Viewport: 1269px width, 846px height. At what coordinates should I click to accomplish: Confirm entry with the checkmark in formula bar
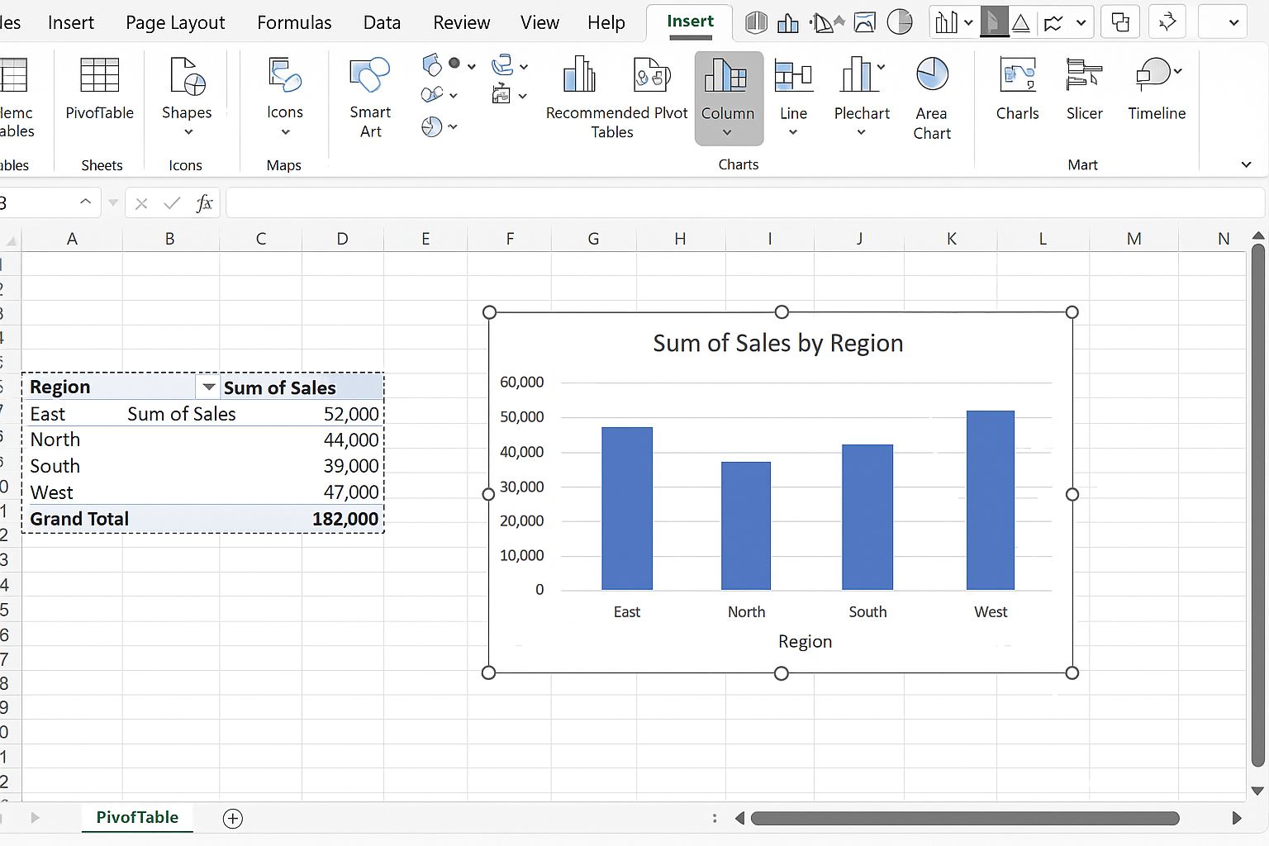pyautogui.click(x=172, y=203)
